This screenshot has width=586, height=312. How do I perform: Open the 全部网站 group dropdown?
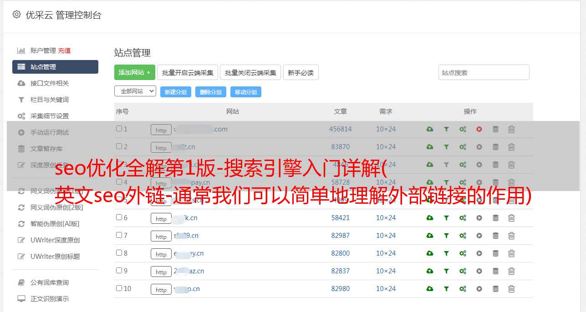(x=135, y=91)
